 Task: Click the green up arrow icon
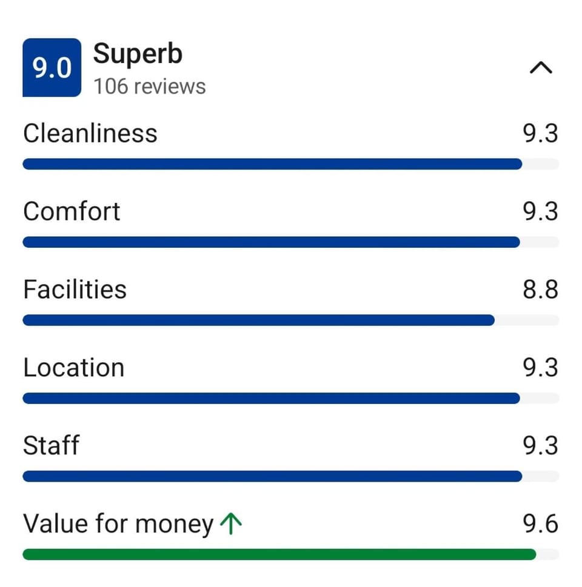[231, 523]
